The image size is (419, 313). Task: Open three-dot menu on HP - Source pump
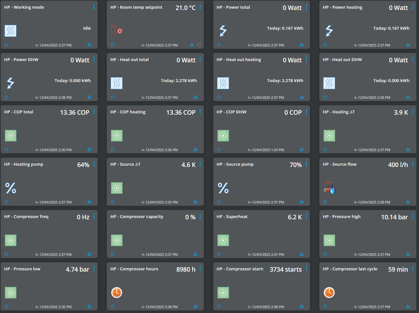click(x=306, y=164)
